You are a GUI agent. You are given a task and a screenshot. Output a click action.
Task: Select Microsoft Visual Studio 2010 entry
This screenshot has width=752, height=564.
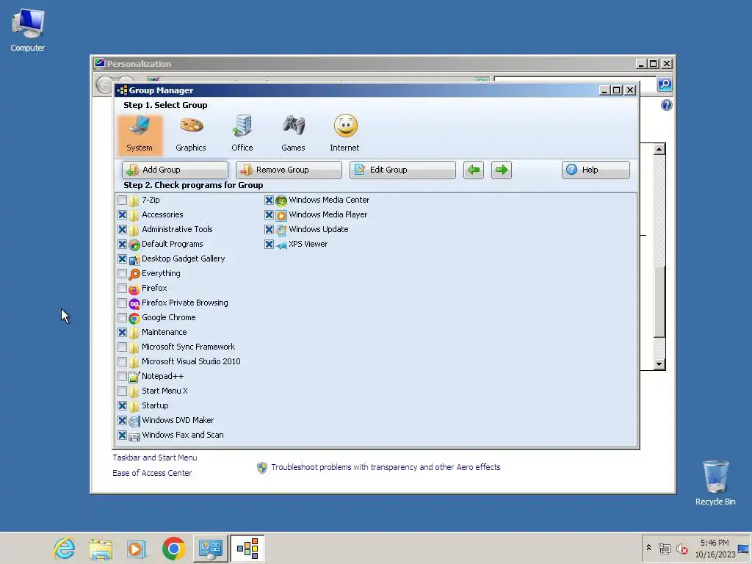(191, 361)
